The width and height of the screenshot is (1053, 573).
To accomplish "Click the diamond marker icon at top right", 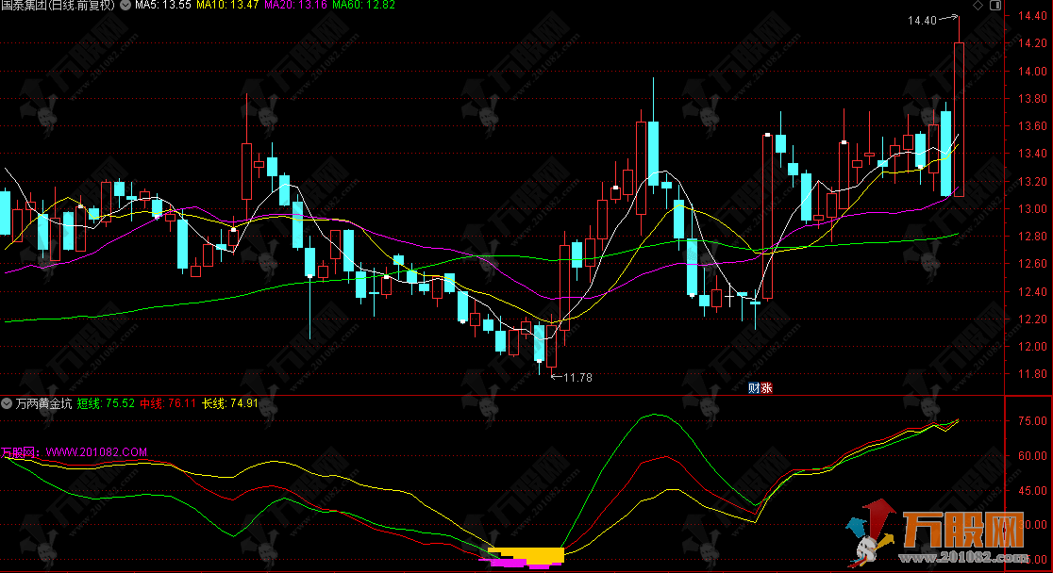I will pos(977,6).
